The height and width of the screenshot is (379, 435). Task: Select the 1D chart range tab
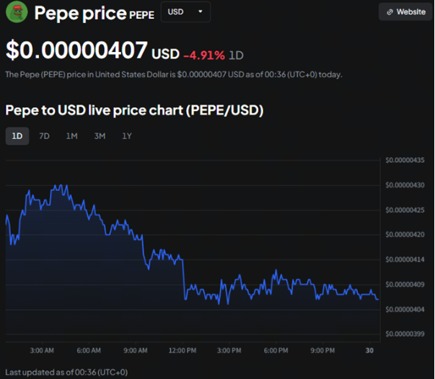point(17,136)
